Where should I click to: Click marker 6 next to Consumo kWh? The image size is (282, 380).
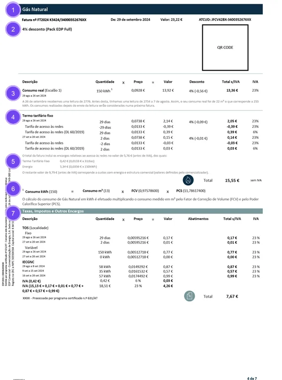click(x=13, y=189)
